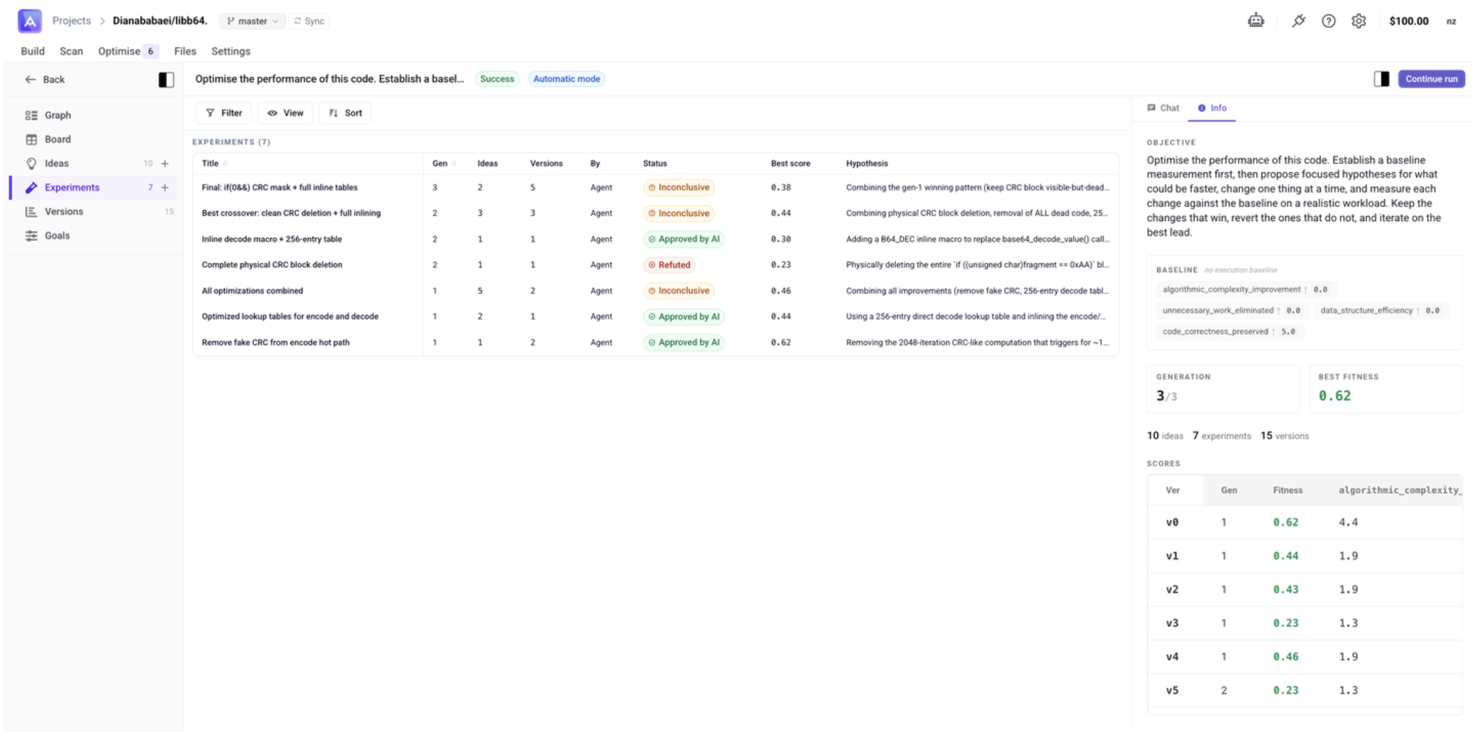Click the nz user avatar
This screenshot has width=1472, height=732.
1450,21
